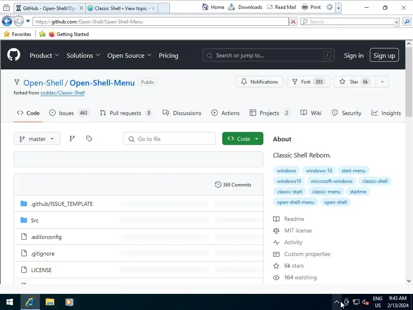Click the Src folder icon
This screenshot has width=413, height=310.
pos(24,220)
